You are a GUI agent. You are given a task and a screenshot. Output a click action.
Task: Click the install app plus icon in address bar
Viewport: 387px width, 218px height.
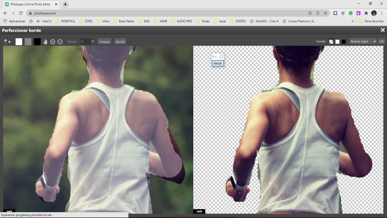[x=310, y=13]
